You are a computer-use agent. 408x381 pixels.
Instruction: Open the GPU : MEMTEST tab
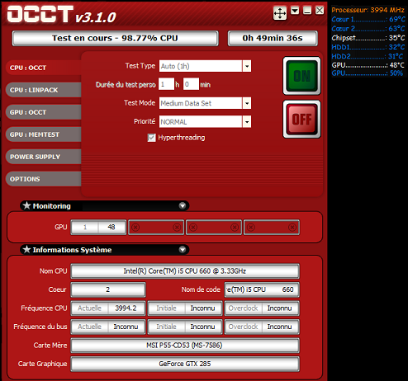pyautogui.click(x=44, y=134)
